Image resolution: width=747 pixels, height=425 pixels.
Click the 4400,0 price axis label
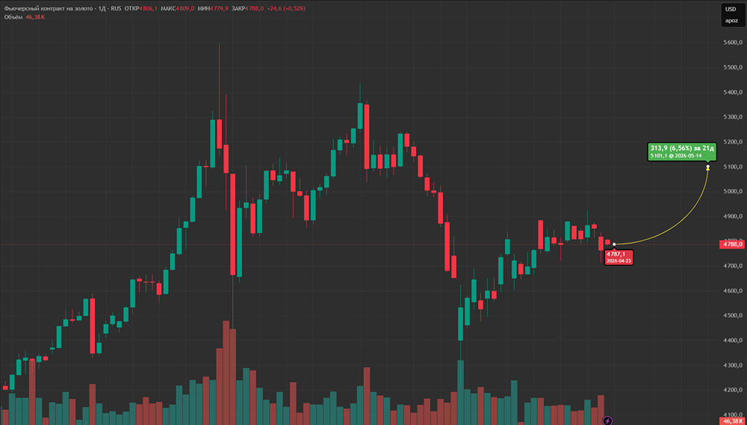pyautogui.click(x=733, y=340)
